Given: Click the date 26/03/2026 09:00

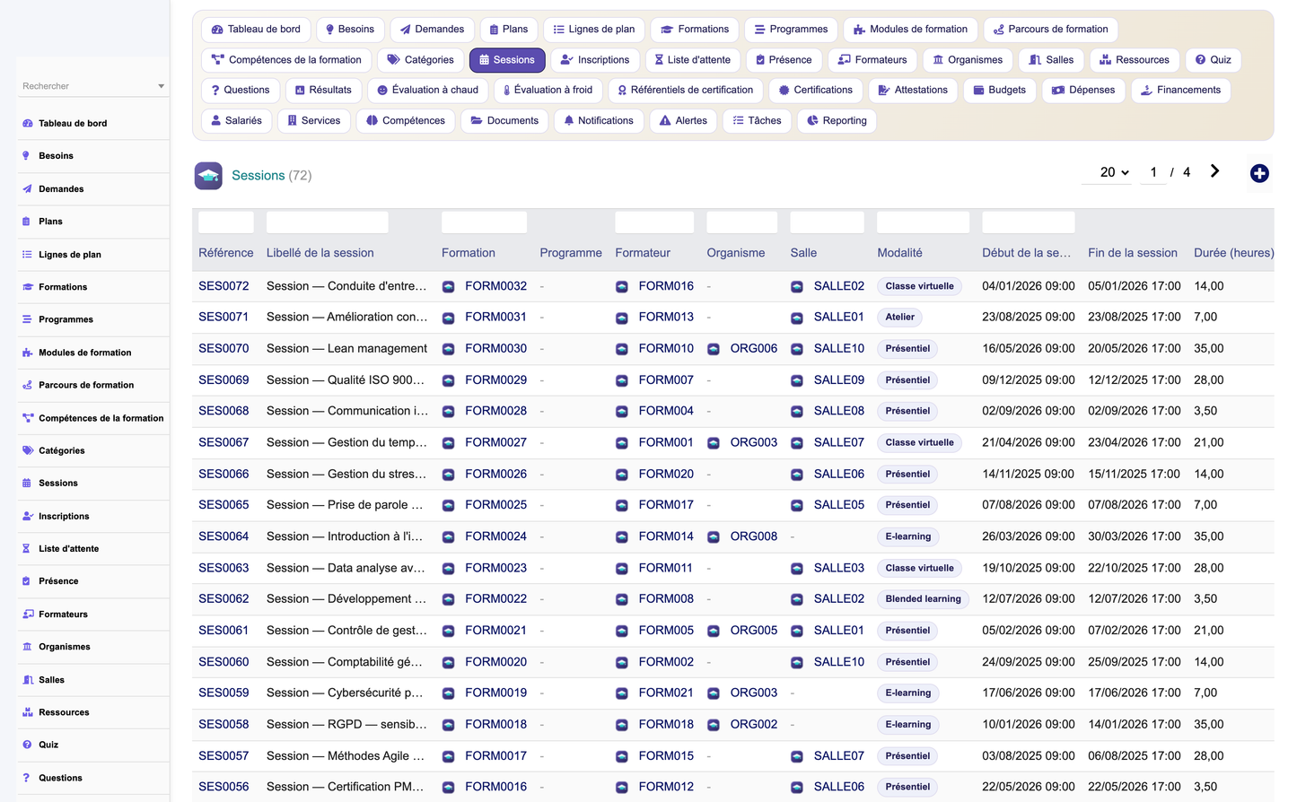Looking at the screenshot, I should tap(1029, 536).
